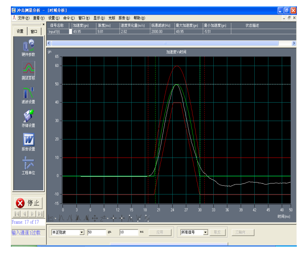Image resolution: width=304 pixels, height=253 pixels.
Task: Close the left settings side panel
Action: (43, 25)
